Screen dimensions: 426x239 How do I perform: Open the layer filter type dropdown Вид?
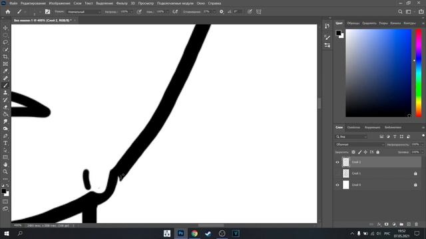351,137
